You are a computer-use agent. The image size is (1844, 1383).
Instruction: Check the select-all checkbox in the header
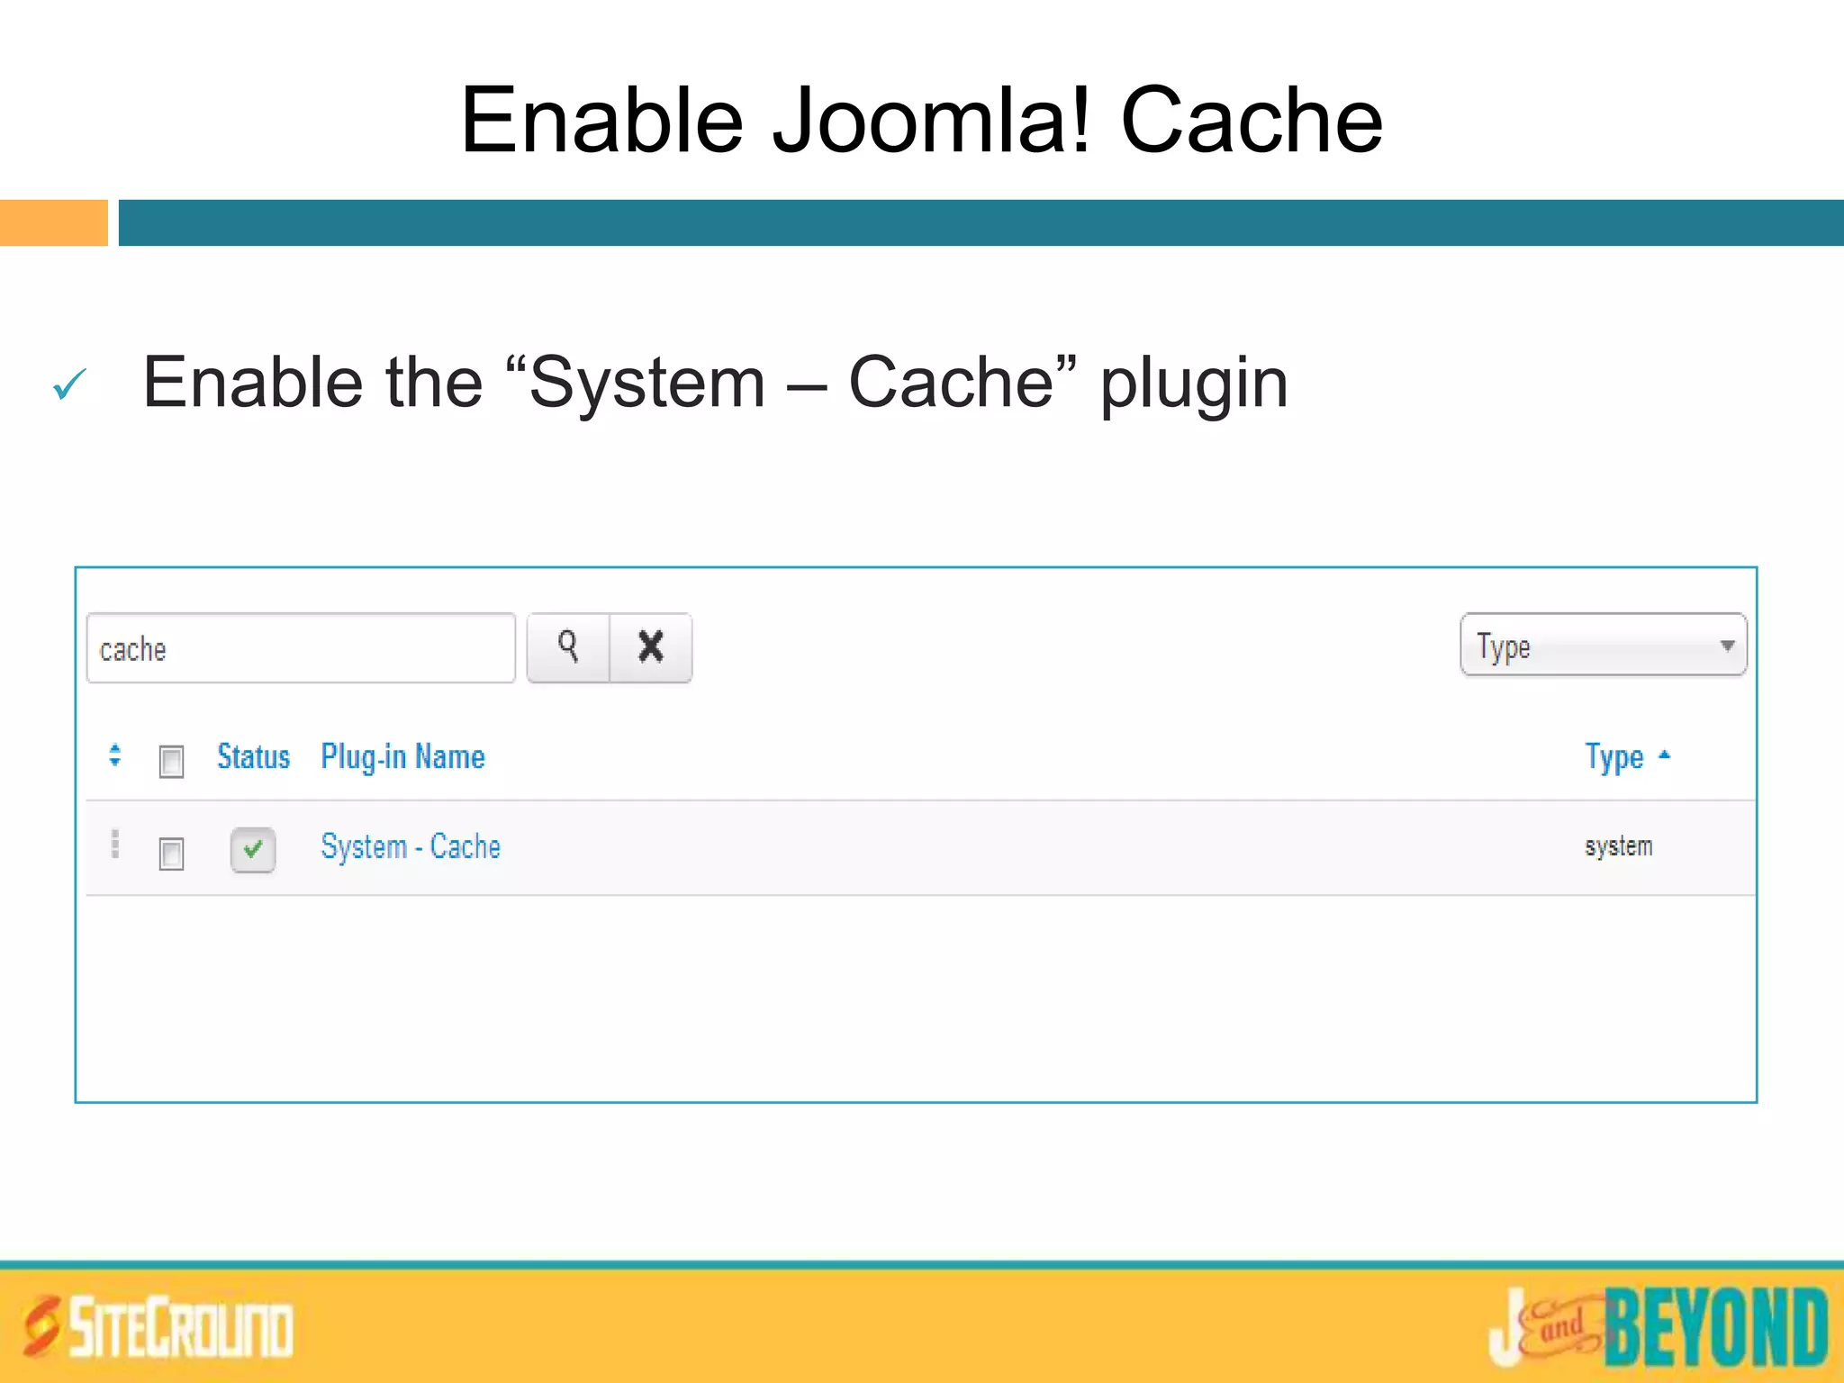[171, 762]
